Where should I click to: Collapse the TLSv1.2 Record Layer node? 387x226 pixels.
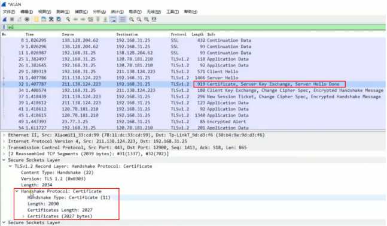click(10, 166)
